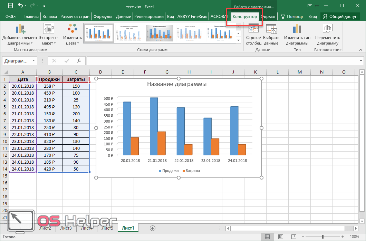Screen dimensions: 366x241
Task: Click the insert function fx button
Action: point(79,61)
